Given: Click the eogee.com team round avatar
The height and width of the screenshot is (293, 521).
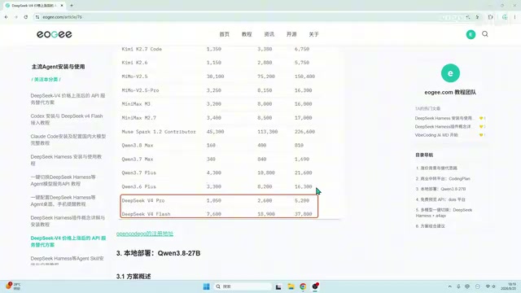Looking at the screenshot, I should [450, 73].
